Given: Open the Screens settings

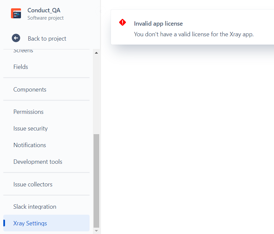Looking at the screenshot, I should tap(23, 50).
